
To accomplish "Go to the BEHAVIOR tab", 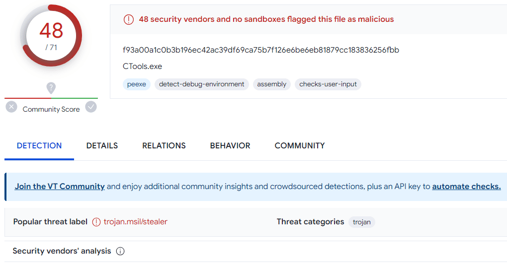I will pyautogui.click(x=230, y=145).
